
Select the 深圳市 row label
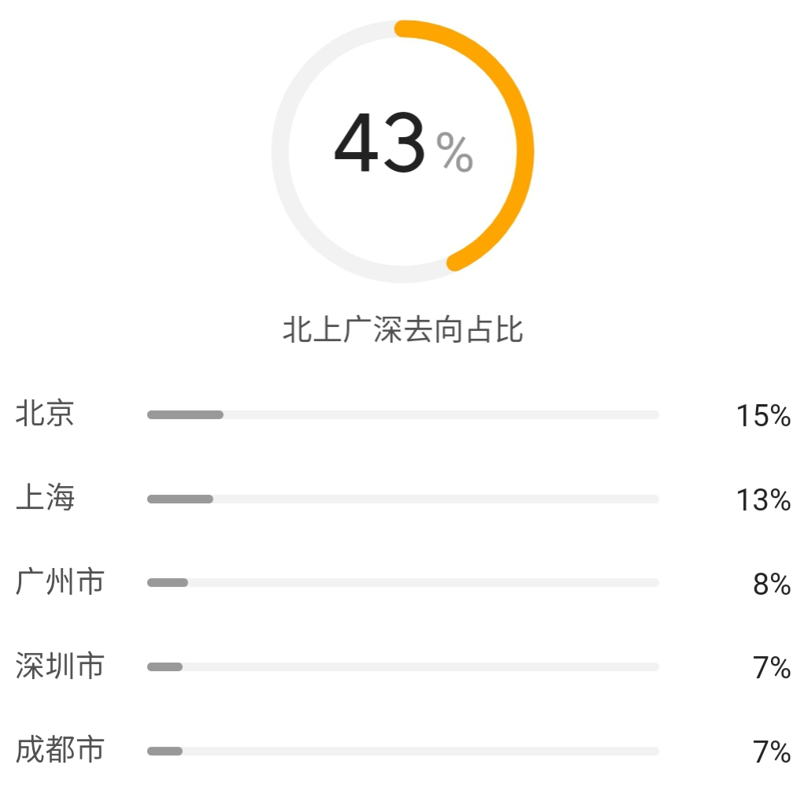[x=60, y=666]
